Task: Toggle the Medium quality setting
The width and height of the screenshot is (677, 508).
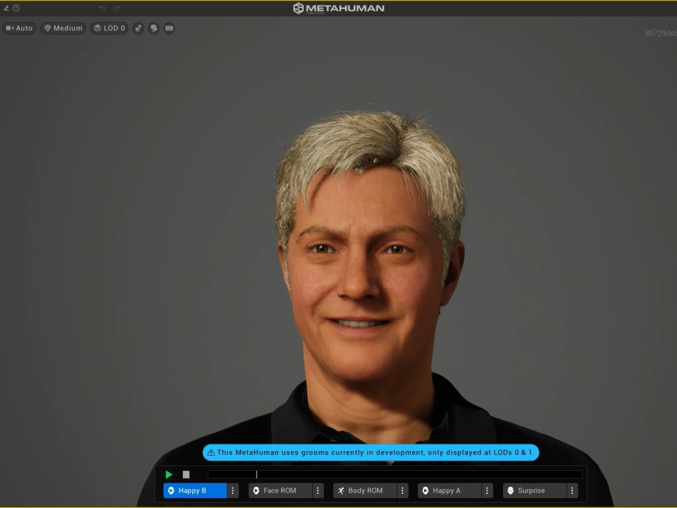Action: [x=63, y=28]
